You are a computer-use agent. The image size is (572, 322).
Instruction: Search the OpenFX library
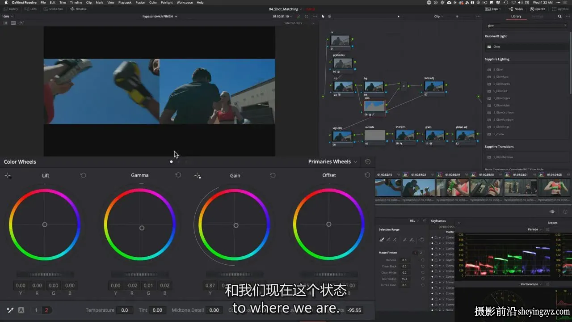point(559,17)
